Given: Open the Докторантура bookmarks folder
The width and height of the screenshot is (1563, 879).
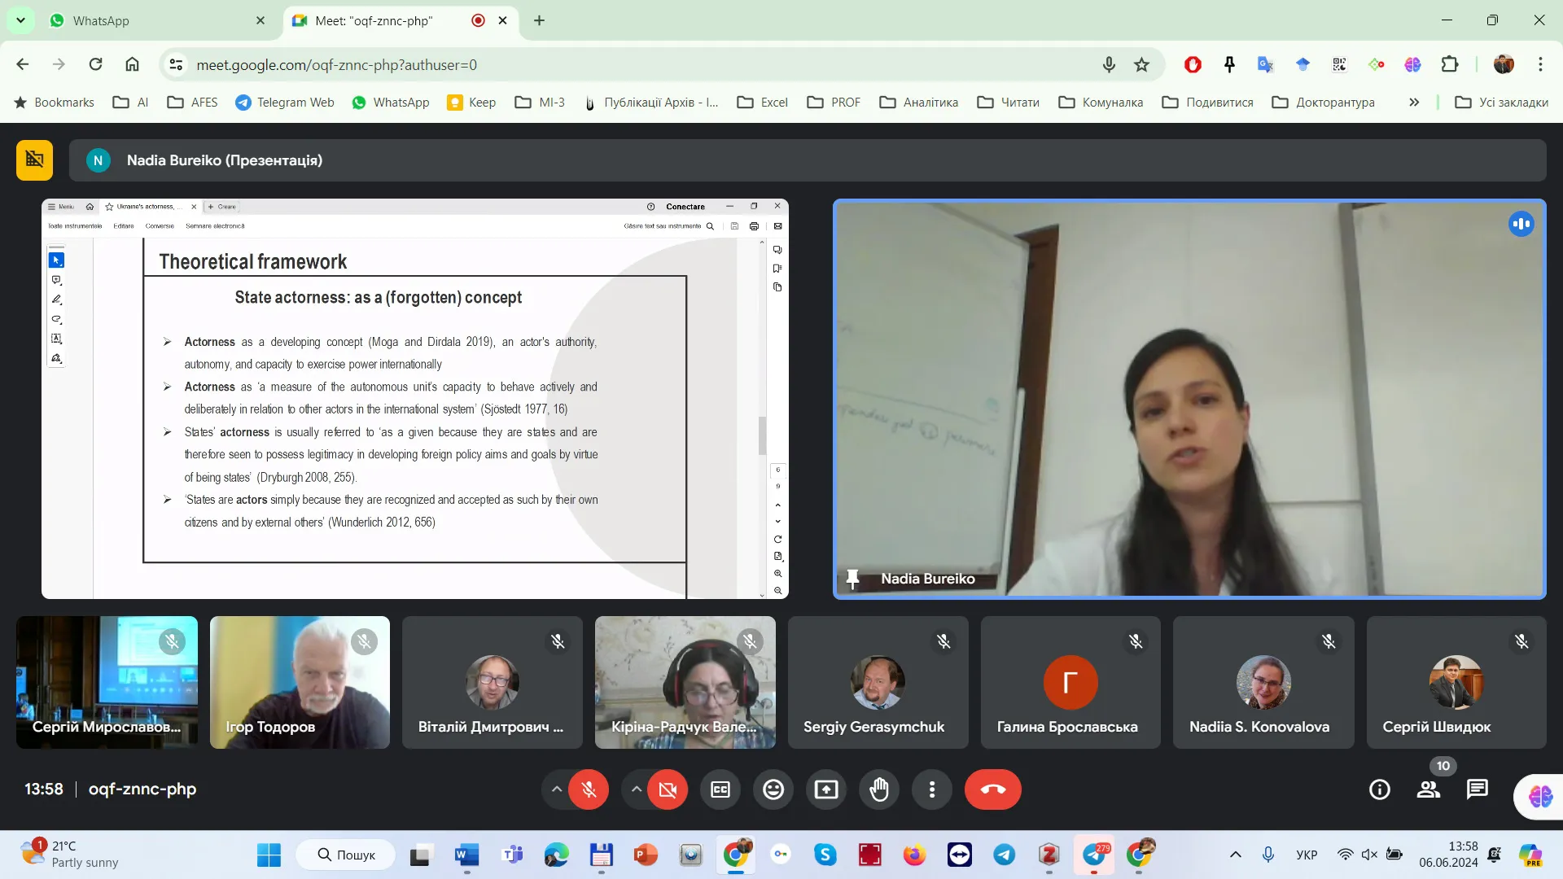Looking at the screenshot, I should coord(1324,103).
